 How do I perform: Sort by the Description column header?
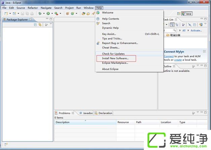point(62,122)
